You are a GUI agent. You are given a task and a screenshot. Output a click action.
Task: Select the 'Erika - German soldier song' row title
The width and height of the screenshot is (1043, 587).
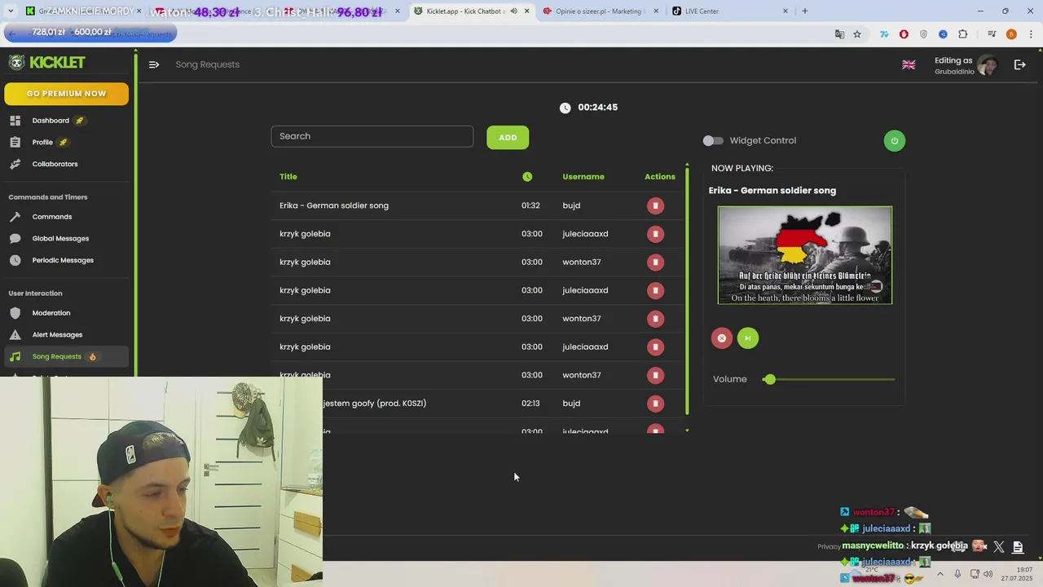pos(334,205)
